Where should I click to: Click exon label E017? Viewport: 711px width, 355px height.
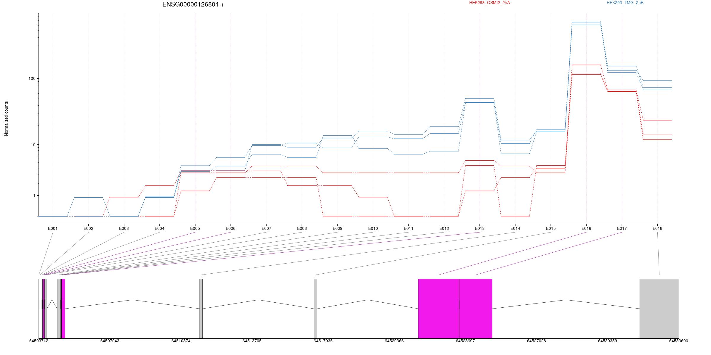pyautogui.click(x=622, y=228)
